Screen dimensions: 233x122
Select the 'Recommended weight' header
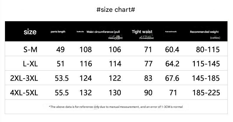[204, 32]
